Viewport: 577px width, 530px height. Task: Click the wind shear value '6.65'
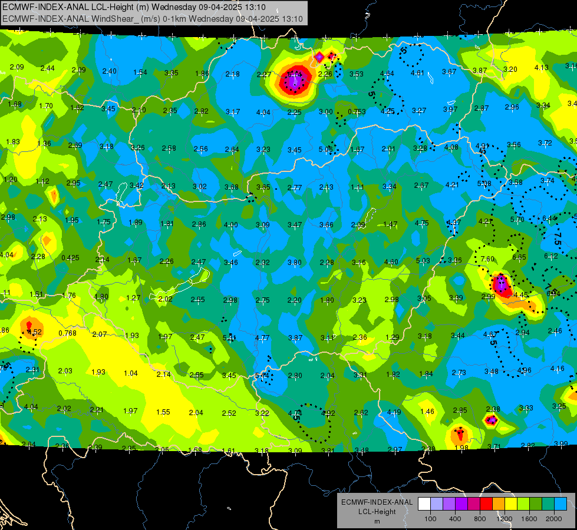(x=519, y=257)
